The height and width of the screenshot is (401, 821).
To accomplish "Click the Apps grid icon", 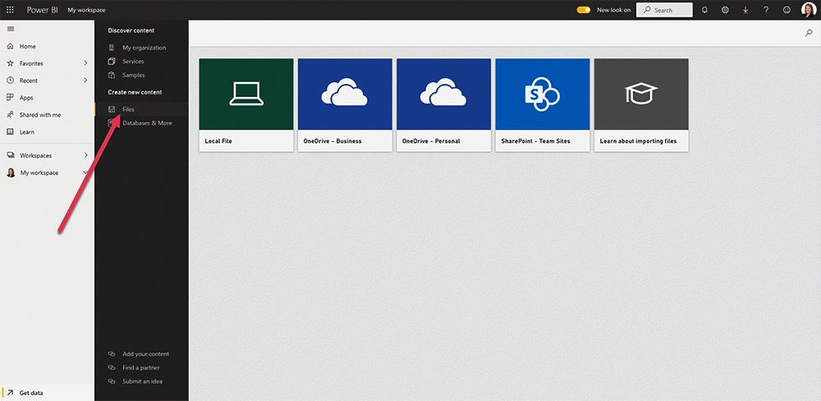I will (10, 98).
